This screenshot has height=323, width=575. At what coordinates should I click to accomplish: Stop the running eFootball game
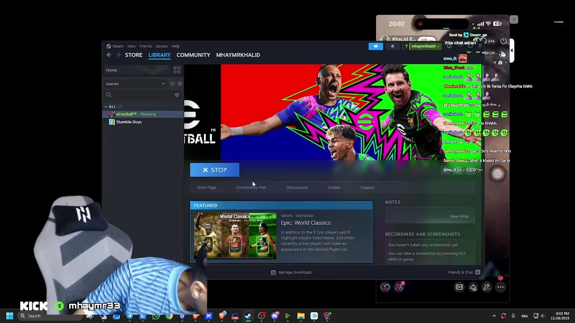pos(215,170)
